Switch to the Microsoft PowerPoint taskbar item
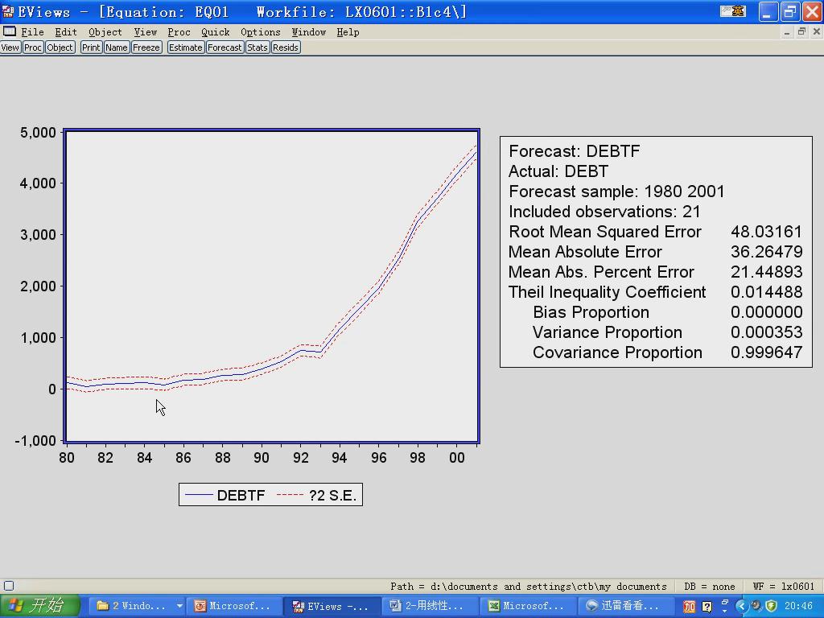Screen dimensions: 824x618 pyautogui.click(x=233, y=606)
